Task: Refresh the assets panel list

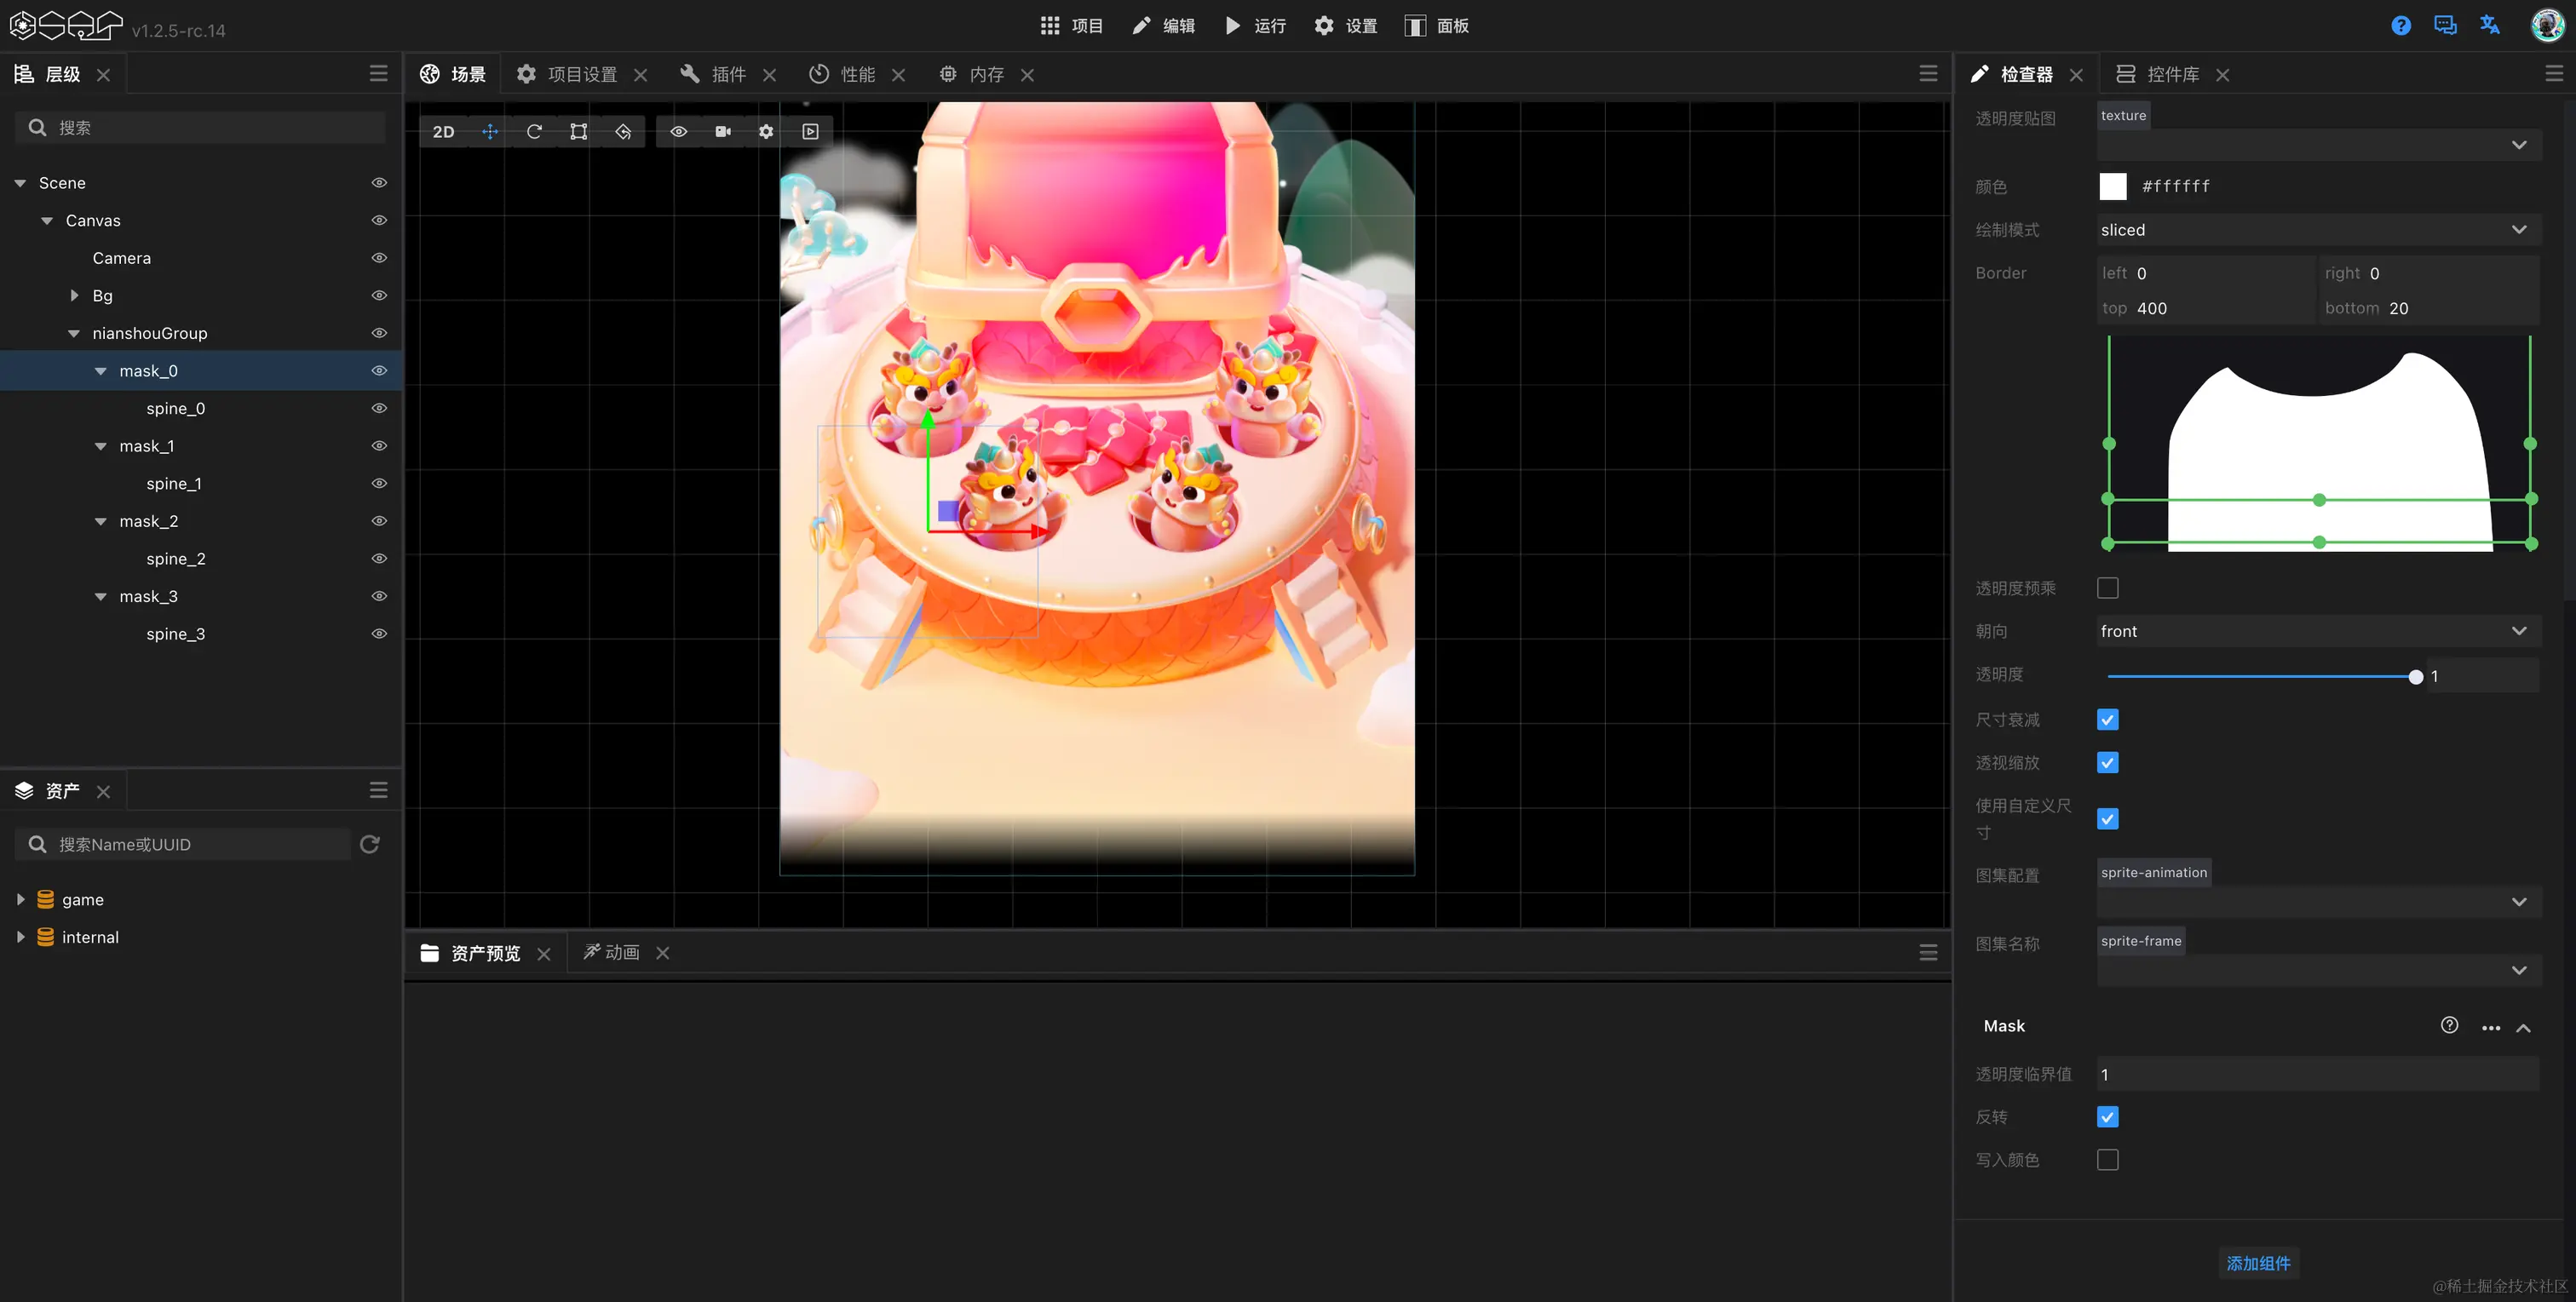Action: click(370, 844)
